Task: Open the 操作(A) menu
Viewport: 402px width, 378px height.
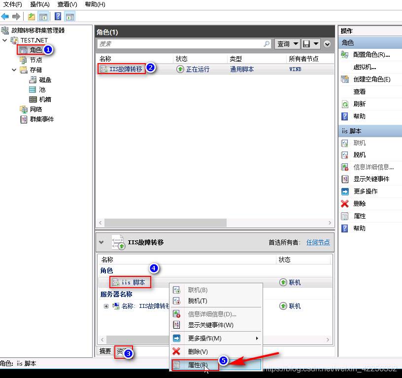Action: click(x=40, y=4)
